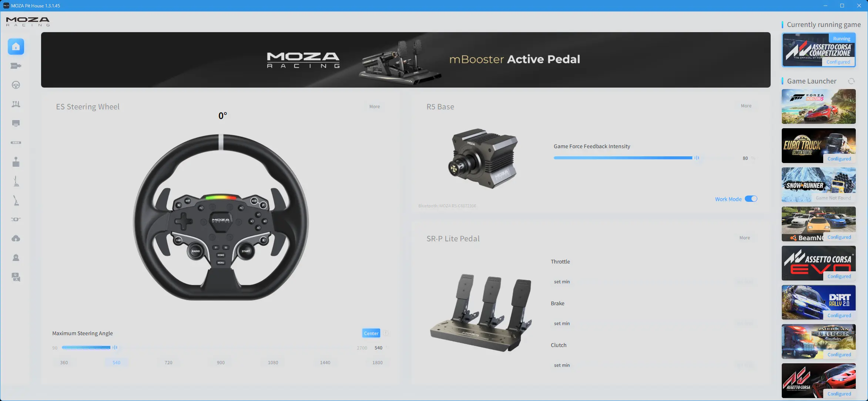Open the Home page in sidebar
Viewport: 868px width, 401px height.
[x=16, y=47]
